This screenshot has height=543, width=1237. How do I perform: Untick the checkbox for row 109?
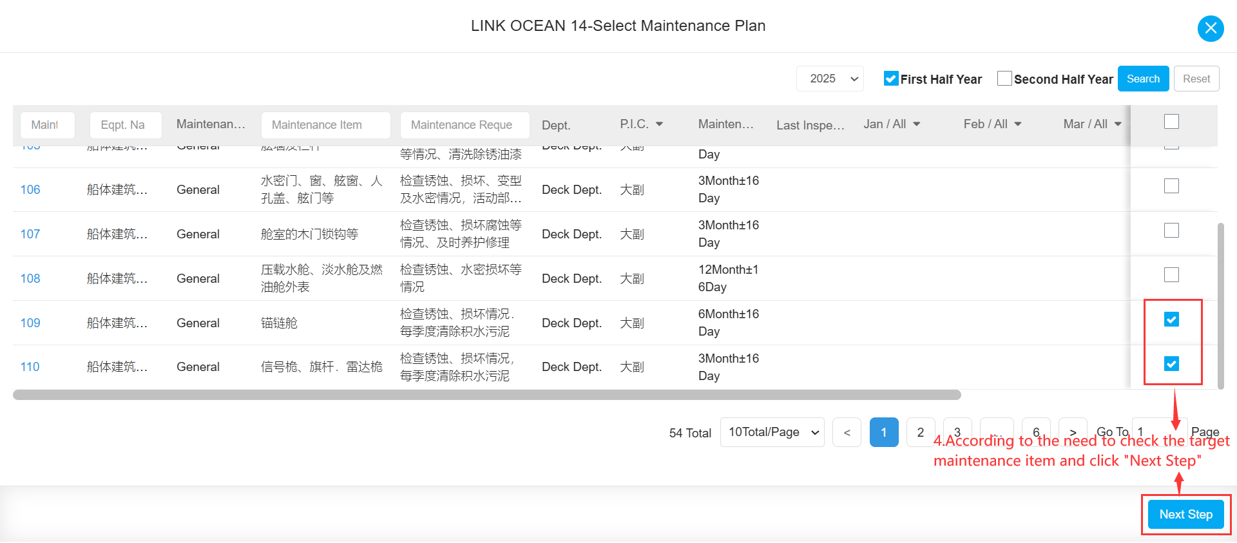(1171, 319)
